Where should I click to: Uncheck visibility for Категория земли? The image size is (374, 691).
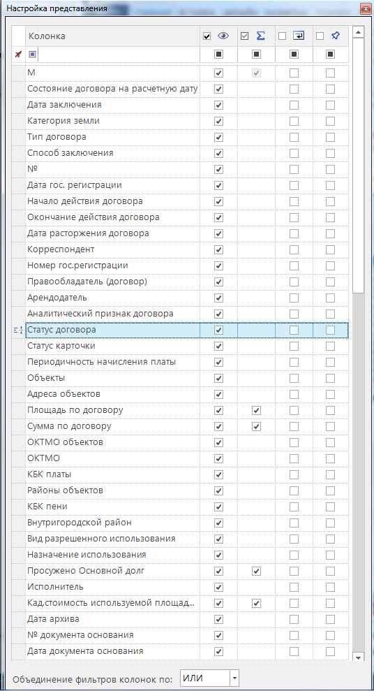pos(218,121)
